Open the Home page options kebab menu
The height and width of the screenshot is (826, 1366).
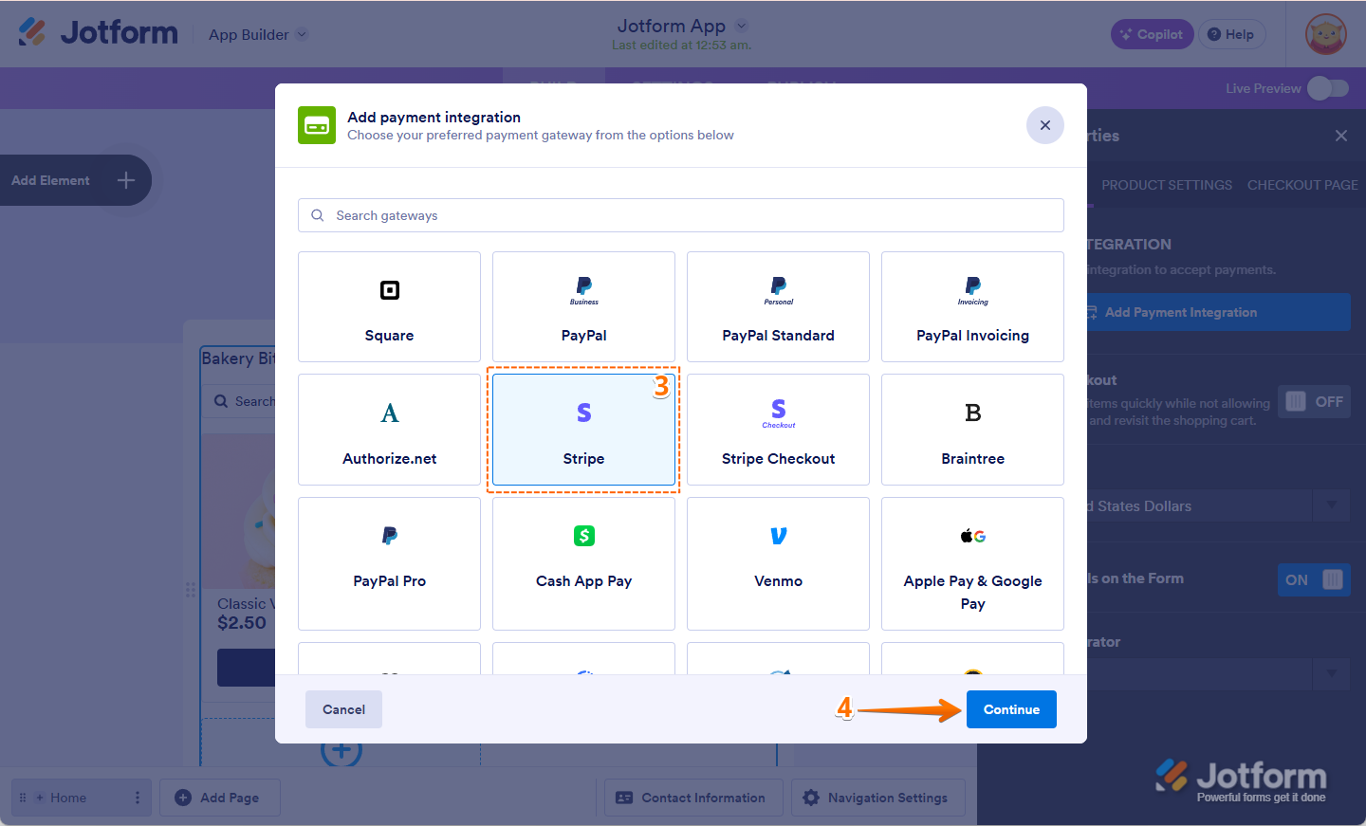(x=138, y=798)
